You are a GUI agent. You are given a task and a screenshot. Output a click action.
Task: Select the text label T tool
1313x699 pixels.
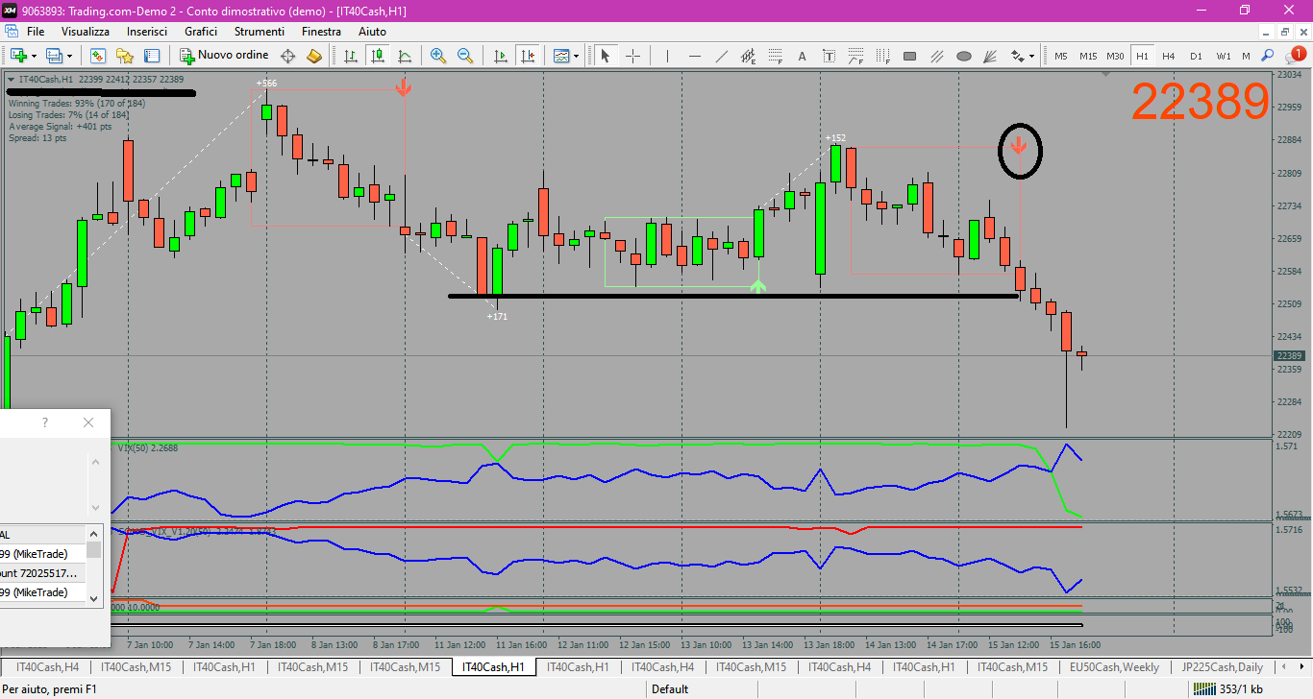tap(829, 56)
